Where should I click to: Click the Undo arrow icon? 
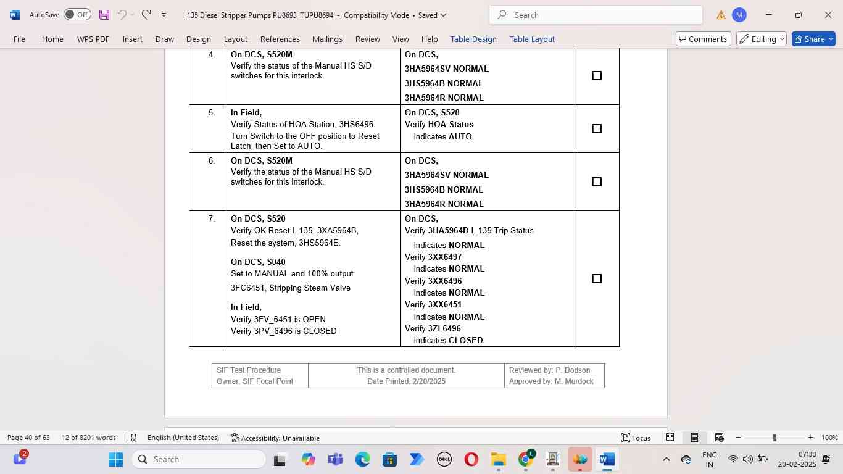(122, 15)
